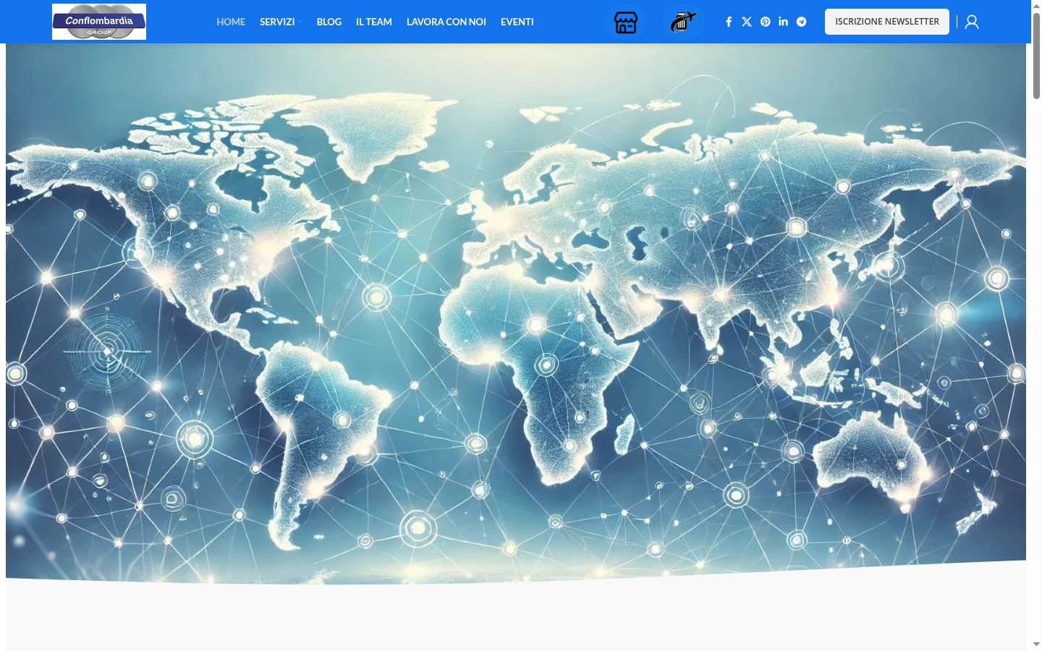Click the scrollbar up arrow
This screenshot has width=1042, height=651.
click(1036, 6)
